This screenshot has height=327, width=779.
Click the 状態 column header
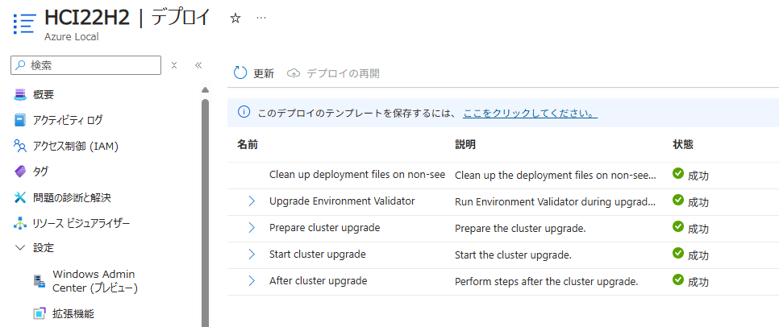pyautogui.click(x=683, y=145)
